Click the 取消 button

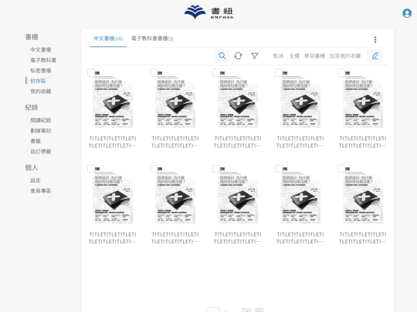[x=278, y=56]
